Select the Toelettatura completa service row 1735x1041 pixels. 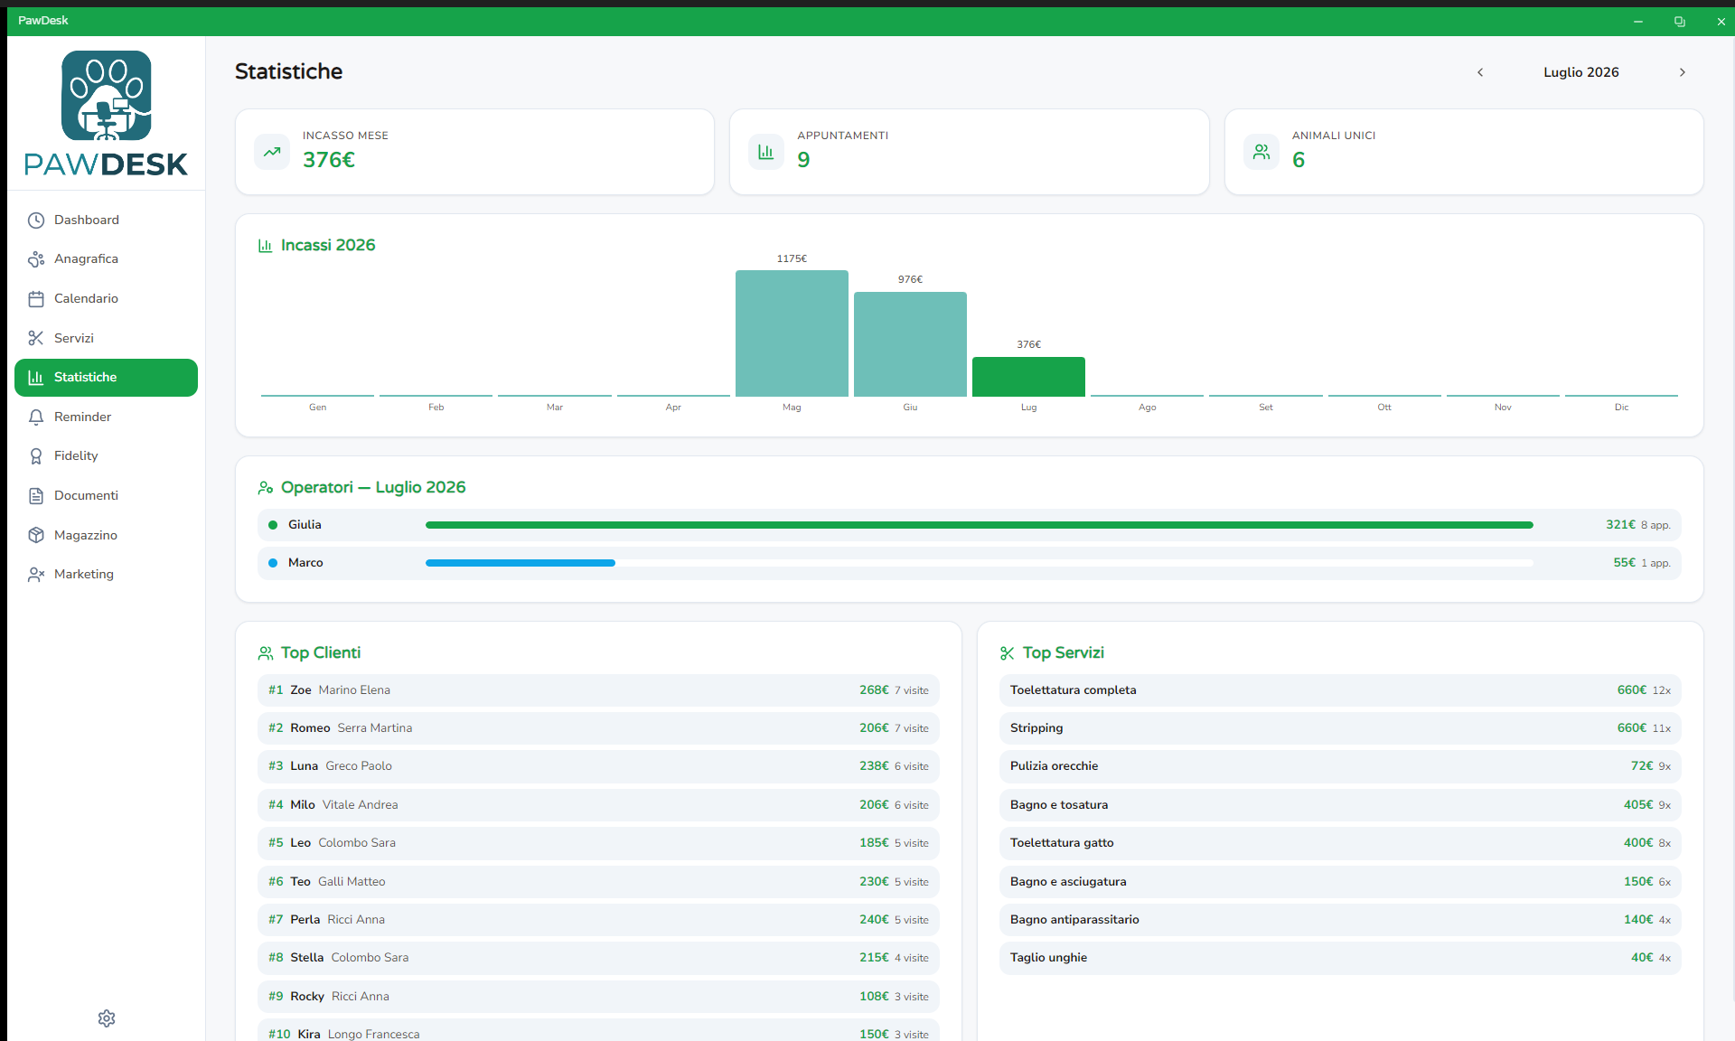tap(1340, 690)
